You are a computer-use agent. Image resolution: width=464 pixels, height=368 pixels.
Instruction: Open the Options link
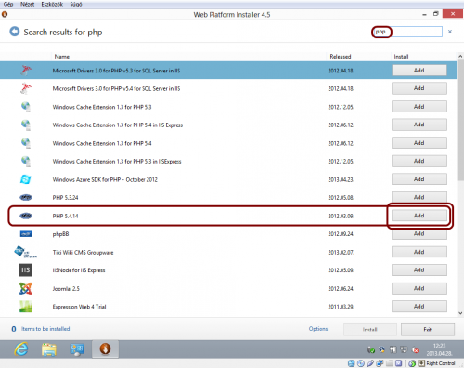click(x=318, y=329)
